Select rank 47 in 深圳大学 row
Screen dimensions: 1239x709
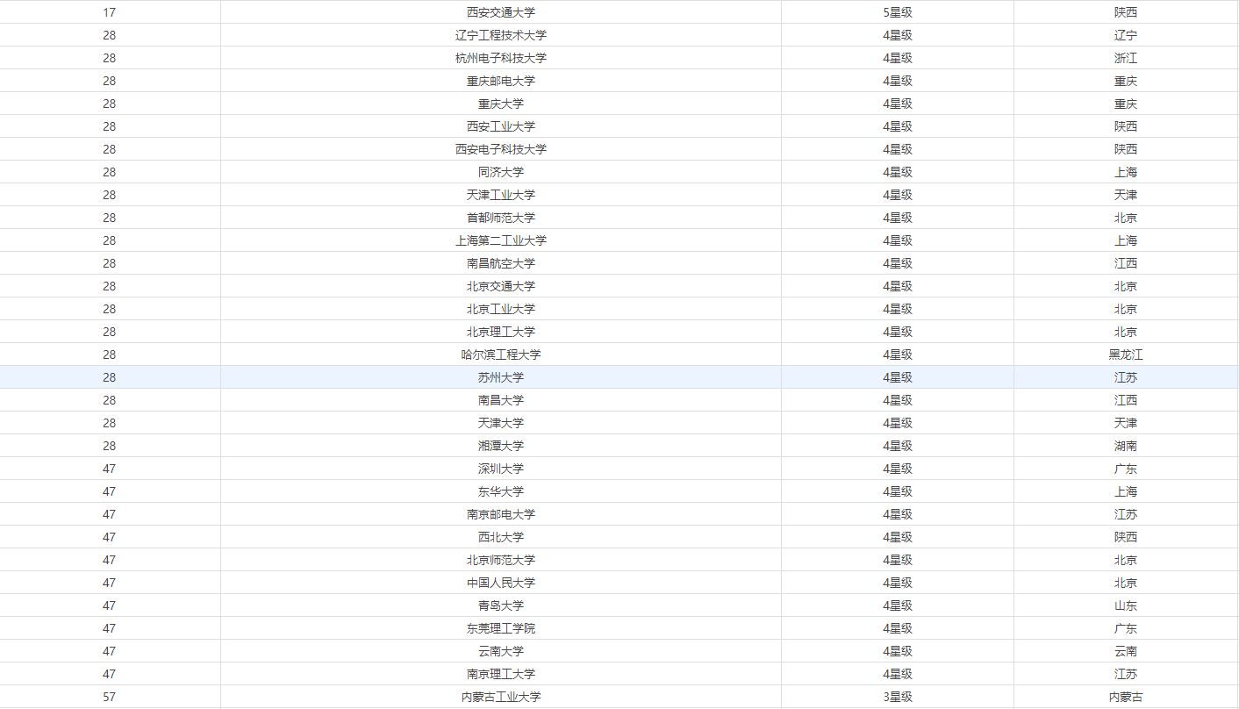(110, 469)
